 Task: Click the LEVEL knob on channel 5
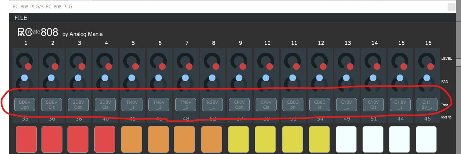click(x=132, y=61)
